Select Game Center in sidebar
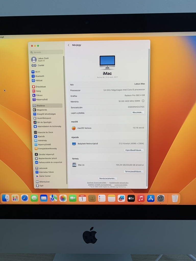 pyautogui.click(x=43, y=176)
